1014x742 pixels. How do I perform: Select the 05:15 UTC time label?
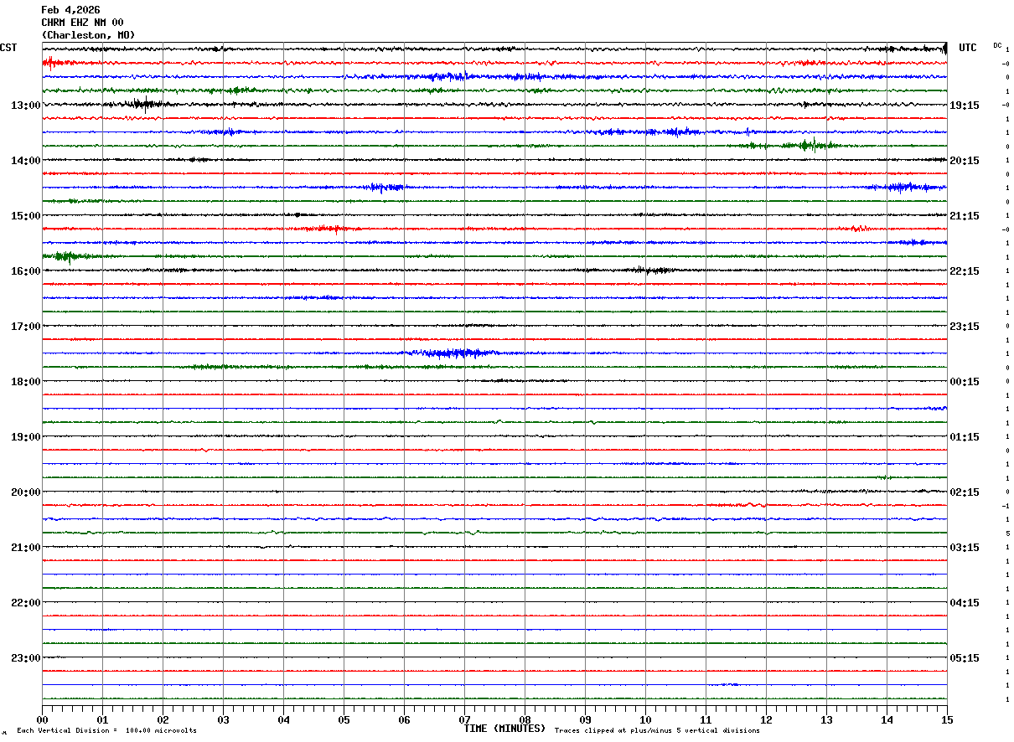964,658
